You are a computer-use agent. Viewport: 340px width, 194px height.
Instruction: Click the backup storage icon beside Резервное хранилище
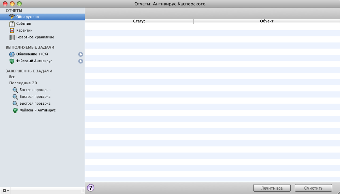click(x=12, y=37)
